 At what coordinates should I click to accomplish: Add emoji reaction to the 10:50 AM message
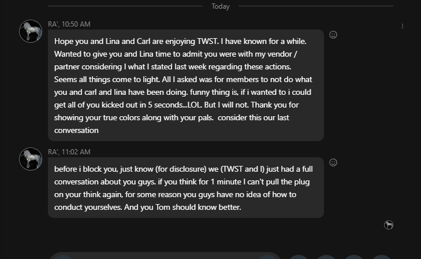(333, 35)
